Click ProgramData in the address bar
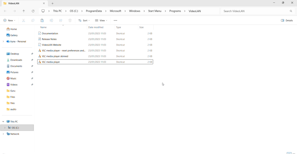 (x=94, y=11)
